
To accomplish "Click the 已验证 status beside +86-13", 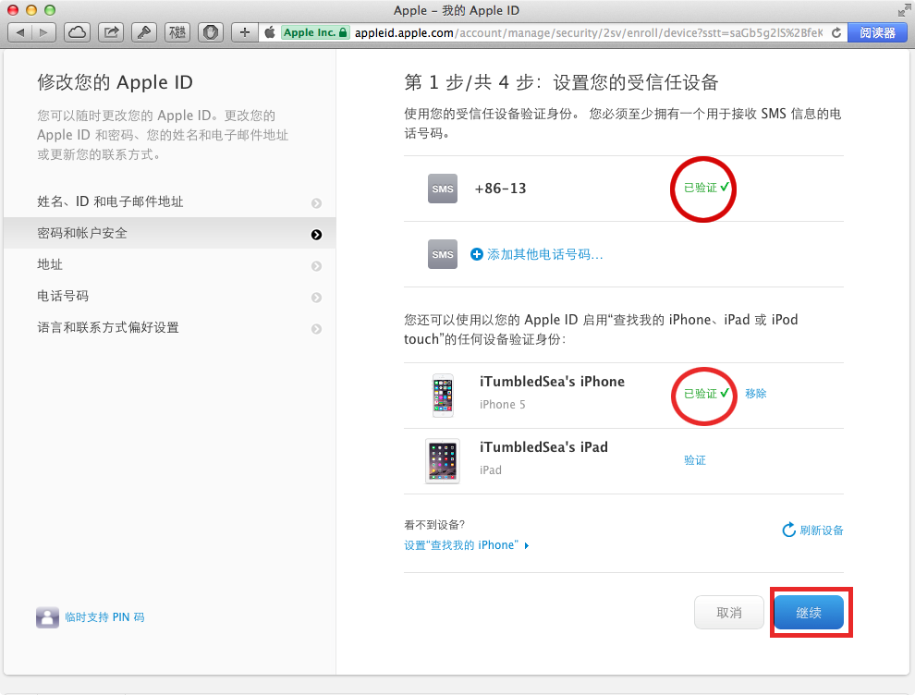I will [x=706, y=188].
